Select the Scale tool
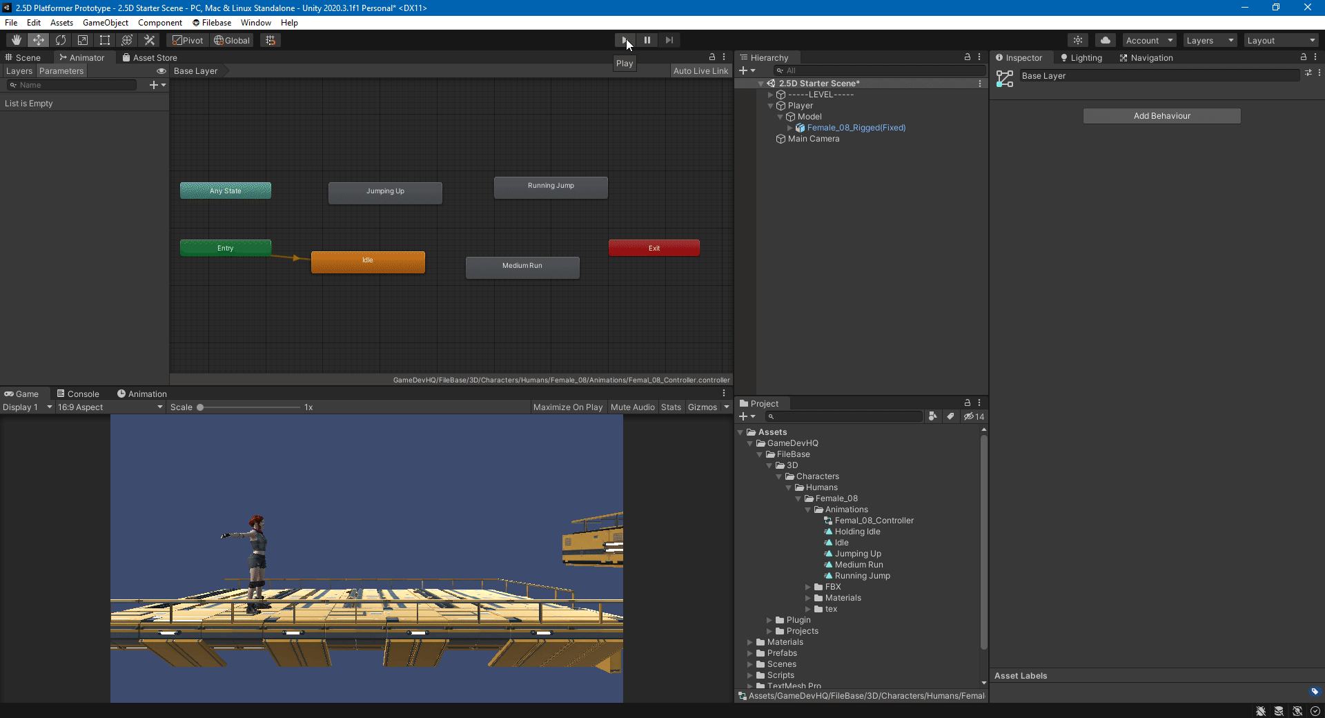Image resolution: width=1325 pixels, height=718 pixels. 83,39
